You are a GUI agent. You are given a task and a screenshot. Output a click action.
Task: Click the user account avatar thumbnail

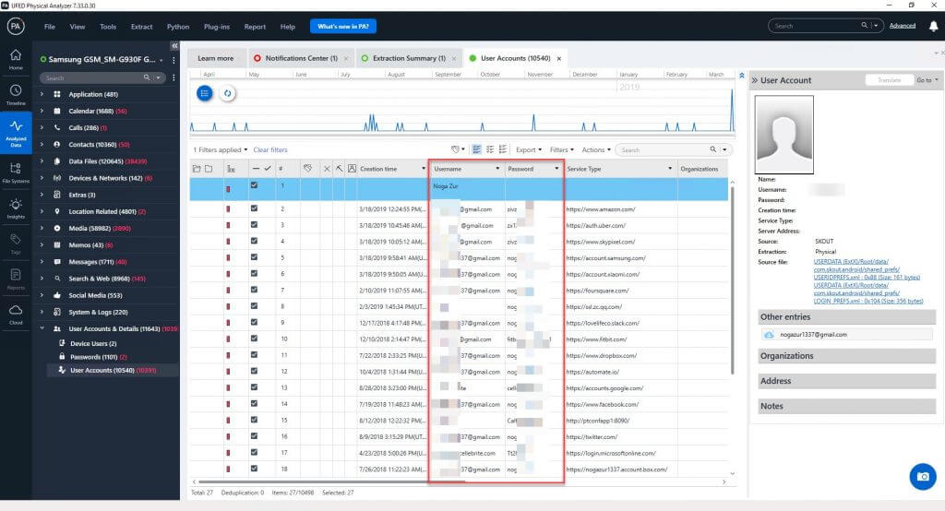coord(784,135)
